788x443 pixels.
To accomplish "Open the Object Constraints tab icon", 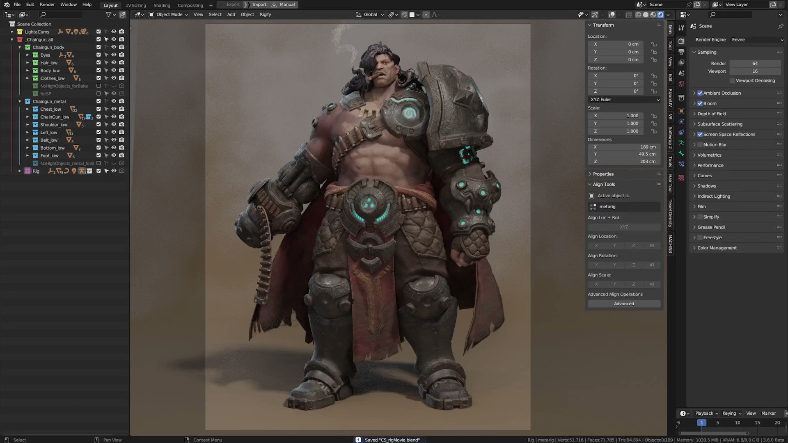I will tap(681, 132).
